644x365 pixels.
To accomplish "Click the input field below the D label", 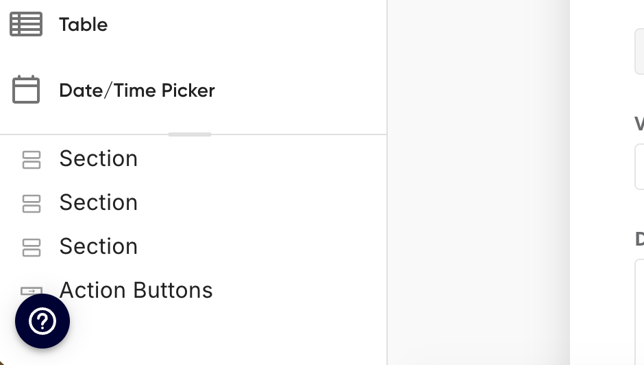I will tap(639, 311).
